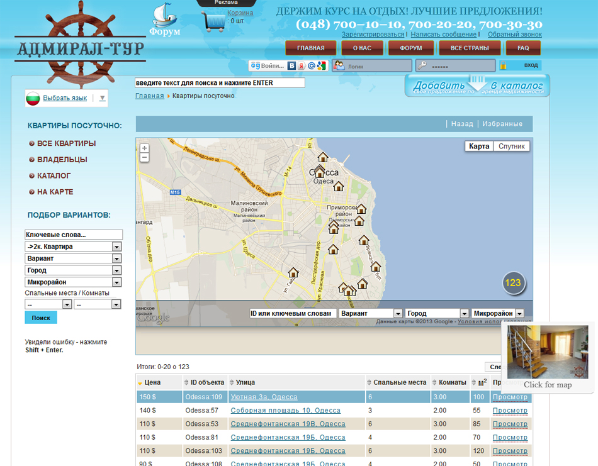598x466 pixels.
Task: Sign in with Google icon
Action: 321,65
